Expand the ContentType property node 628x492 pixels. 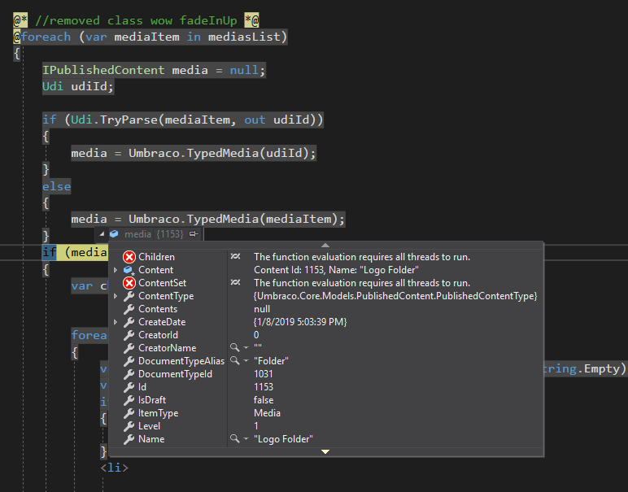click(x=116, y=296)
